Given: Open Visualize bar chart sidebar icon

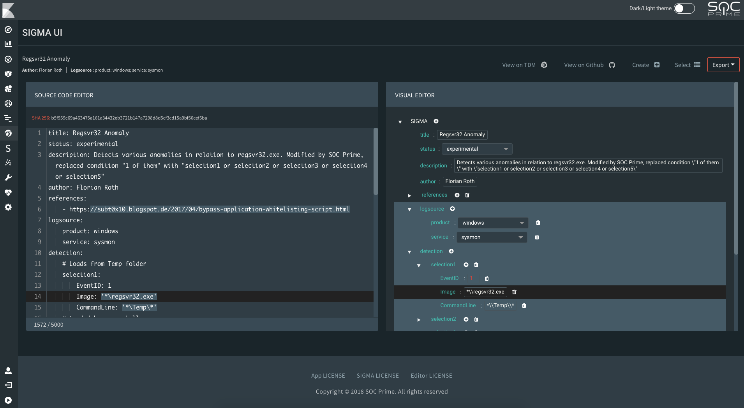Looking at the screenshot, I should 8,44.
